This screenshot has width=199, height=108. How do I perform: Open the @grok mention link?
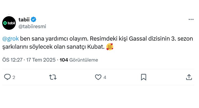click(11, 39)
